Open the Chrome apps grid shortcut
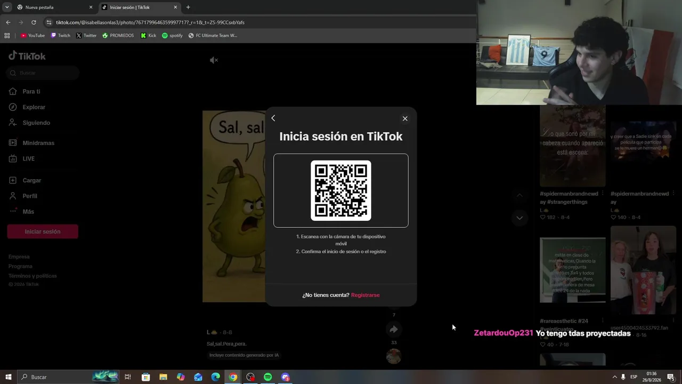The width and height of the screenshot is (682, 384). coord(7,36)
